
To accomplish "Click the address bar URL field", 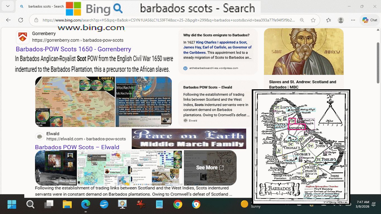I will point(167,20).
